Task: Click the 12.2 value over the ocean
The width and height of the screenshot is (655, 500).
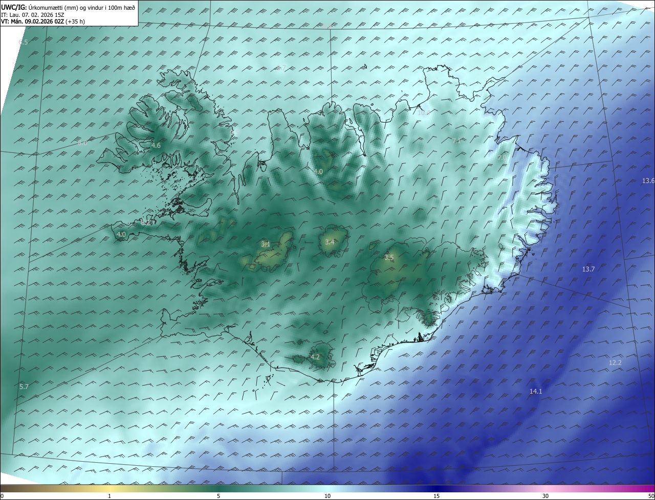Action: [615, 363]
